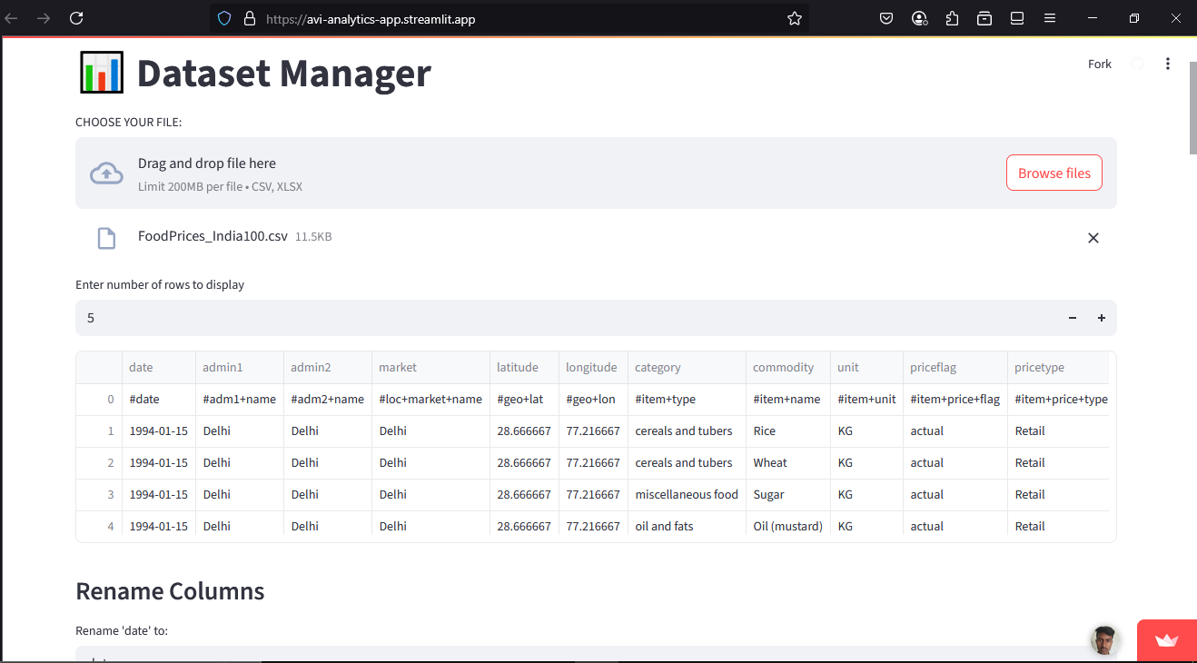Open the Streamlit three-dot app menu
The image size is (1197, 663).
click(x=1168, y=64)
